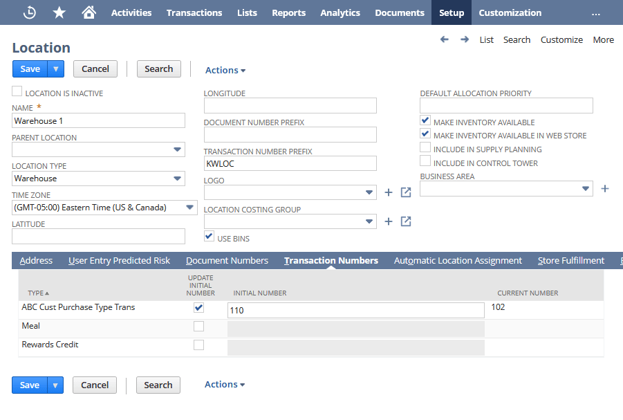Open Logo record in new window
This screenshot has height=420, width=623.
tap(406, 192)
